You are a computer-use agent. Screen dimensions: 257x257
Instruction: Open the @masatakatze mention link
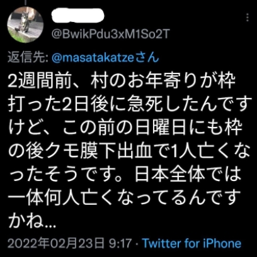click(x=93, y=58)
